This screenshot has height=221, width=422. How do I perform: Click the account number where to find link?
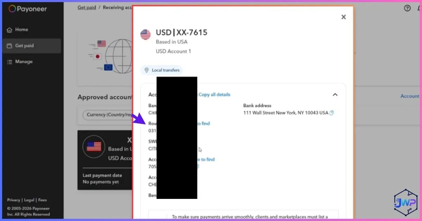(x=206, y=159)
